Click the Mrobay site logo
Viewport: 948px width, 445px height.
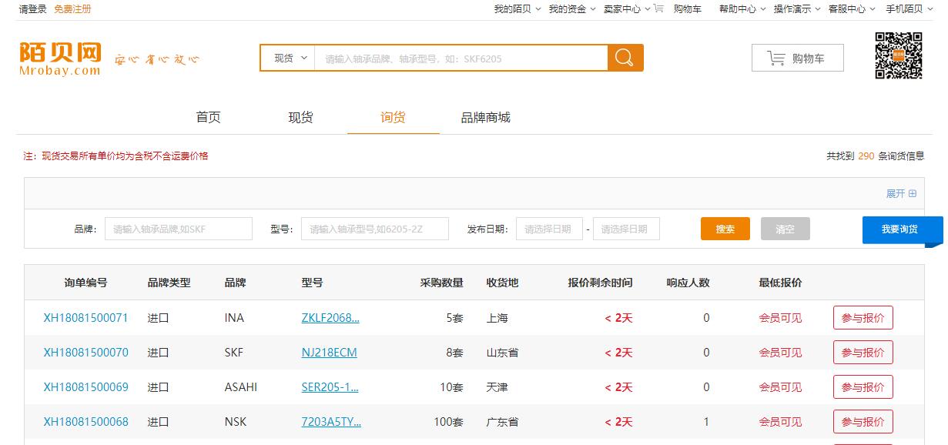coord(61,59)
